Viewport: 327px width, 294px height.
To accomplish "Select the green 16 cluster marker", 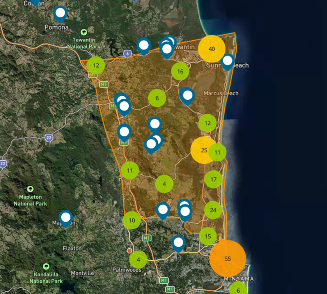I will 180,71.
